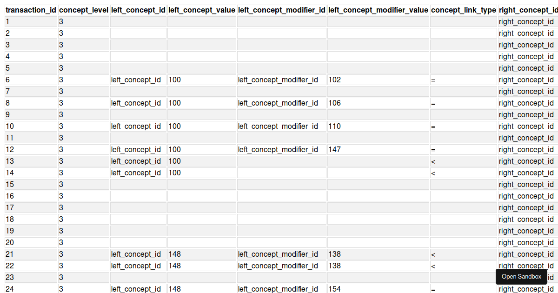The image size is (558, 293).
Task: Click the left_concept_value column header
Action: (201, 10)
